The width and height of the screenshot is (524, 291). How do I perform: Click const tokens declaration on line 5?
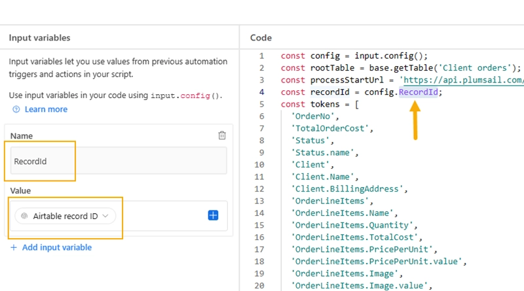click(x=320, y=104)
